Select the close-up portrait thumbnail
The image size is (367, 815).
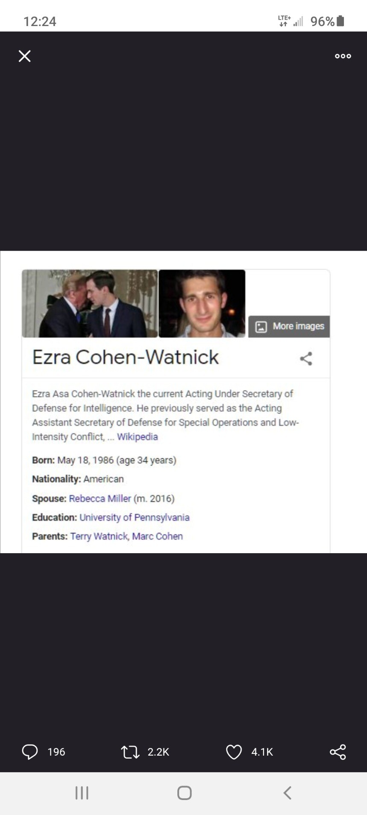(202, 304)
